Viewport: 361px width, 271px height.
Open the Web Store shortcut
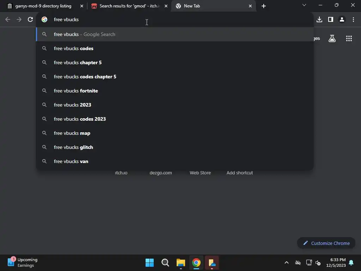pos(200,173)
